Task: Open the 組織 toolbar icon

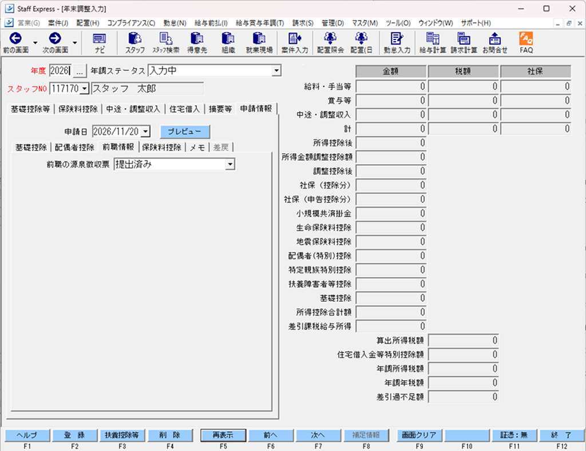Action: [228, 42]
